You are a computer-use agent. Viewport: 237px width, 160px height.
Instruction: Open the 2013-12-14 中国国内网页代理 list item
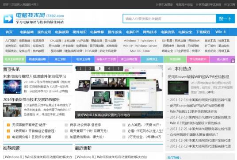pos(200,100)
